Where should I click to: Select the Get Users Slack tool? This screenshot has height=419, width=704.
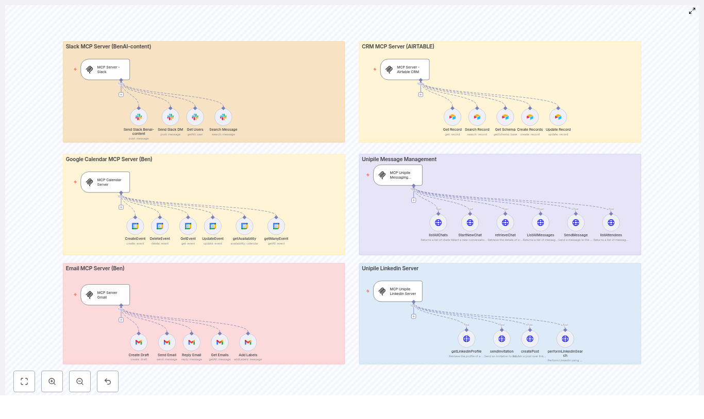(195, 117)
